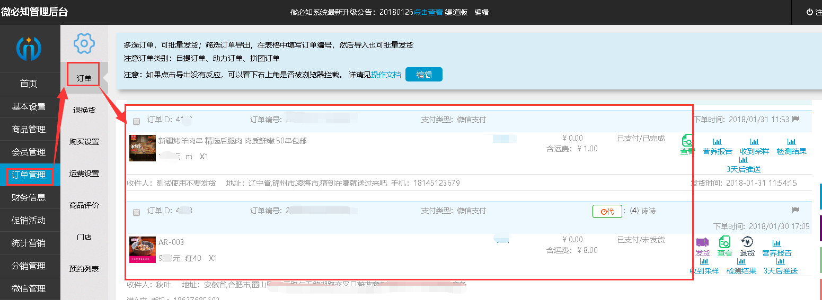822x300 pixels.
Task: Click the lamb skewer product thumbnail
Action: [142, 148]
